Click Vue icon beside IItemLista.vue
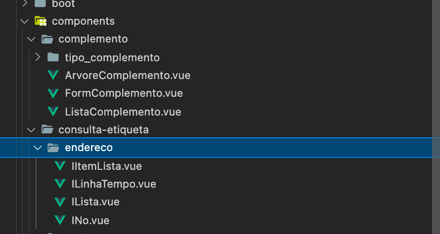The height and width of the screenshot is (234, 440). coord(60,166)
